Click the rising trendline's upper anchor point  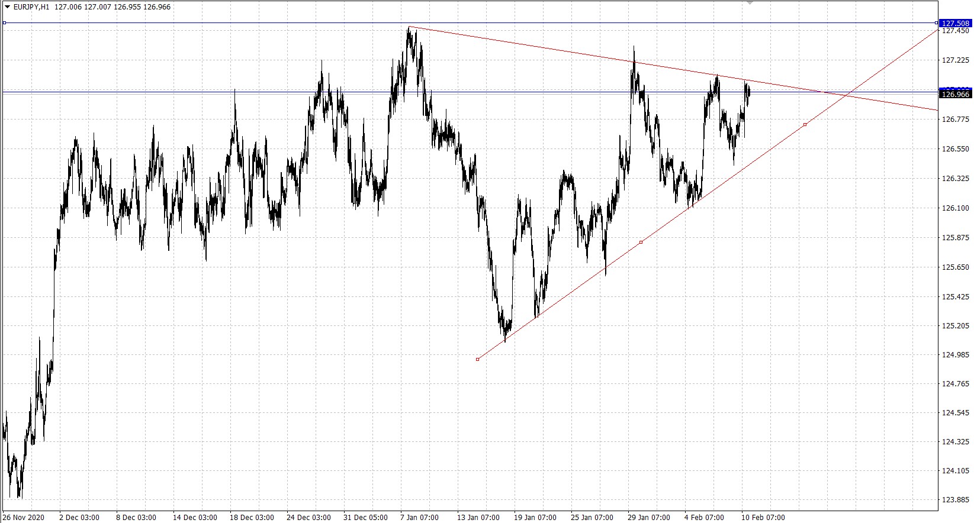pos(805,124)
